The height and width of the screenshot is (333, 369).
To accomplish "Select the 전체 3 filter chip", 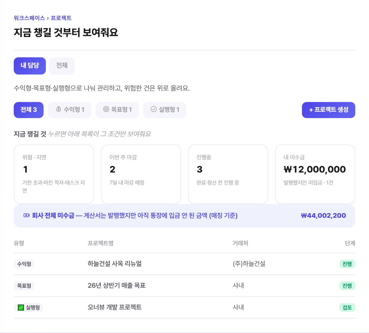I will tap(29, 110).
